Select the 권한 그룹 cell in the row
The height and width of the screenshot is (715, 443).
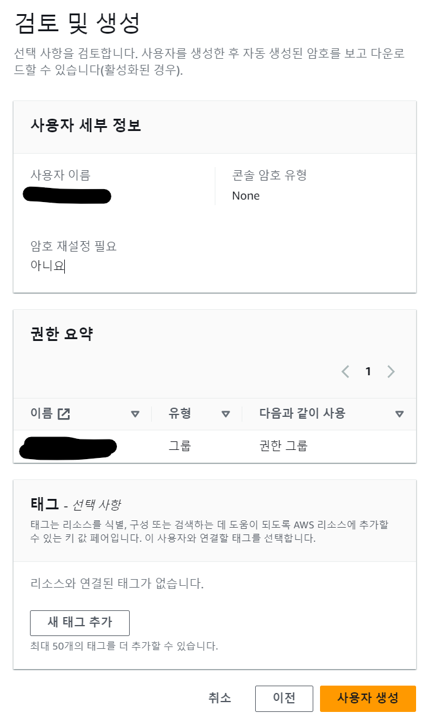pos(283,446)
